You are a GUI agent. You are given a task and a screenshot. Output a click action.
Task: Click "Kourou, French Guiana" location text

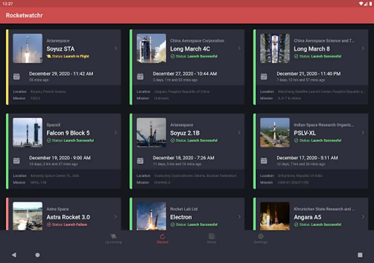point(48,91)
